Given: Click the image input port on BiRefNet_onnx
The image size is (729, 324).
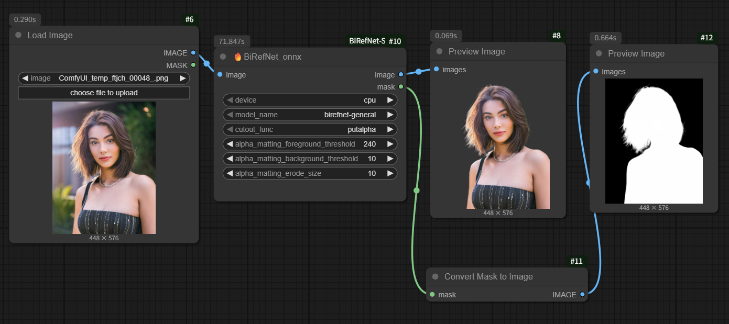Looking at the screenshot, I should (x=220, y=75).
